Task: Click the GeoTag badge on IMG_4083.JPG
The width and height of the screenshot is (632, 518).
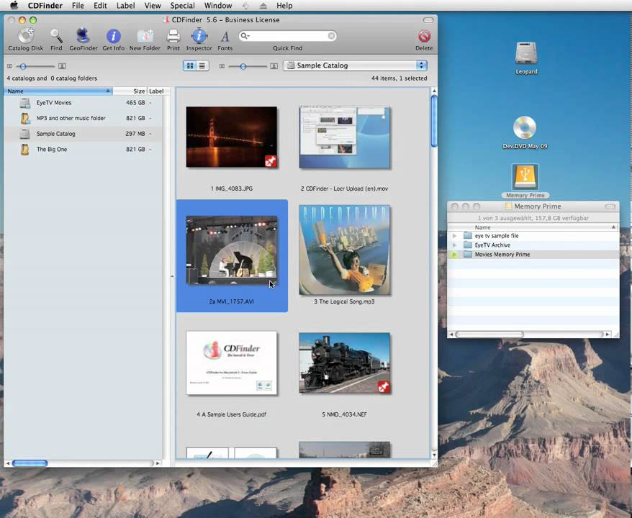Action: [x=271, y=162]
